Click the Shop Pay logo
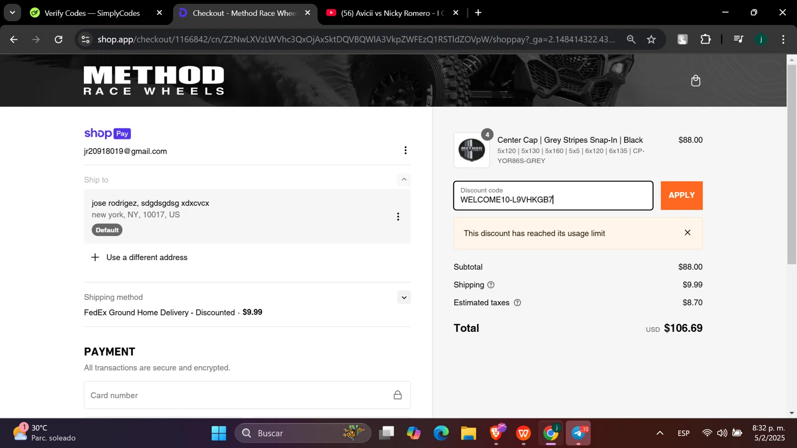This screenshot has width=797, height=448. click(107, 133)
